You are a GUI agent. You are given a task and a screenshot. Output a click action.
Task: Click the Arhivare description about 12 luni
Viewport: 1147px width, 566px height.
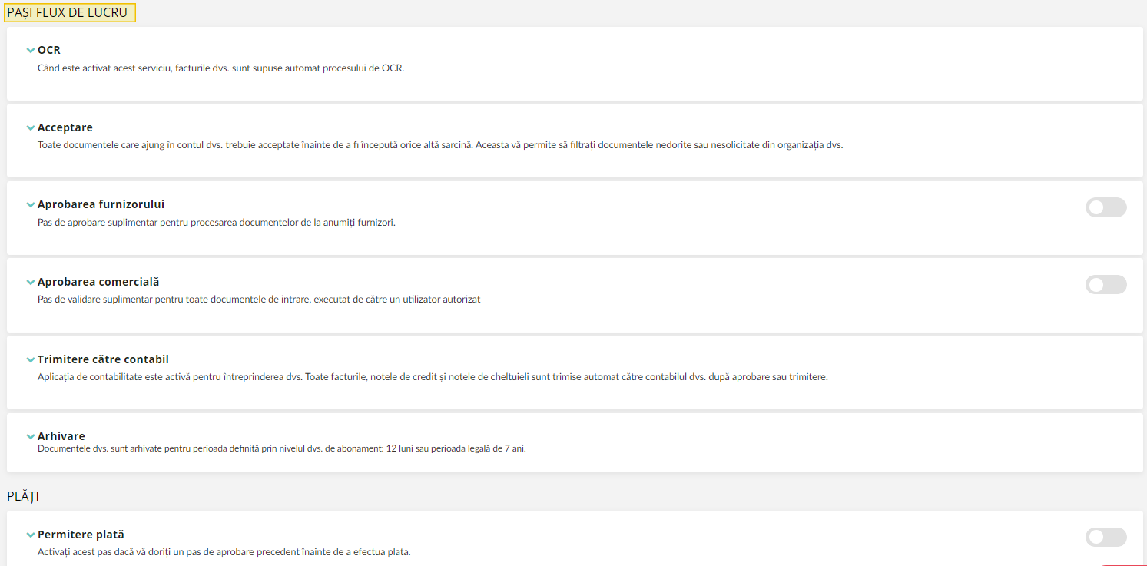click(282, 448)
